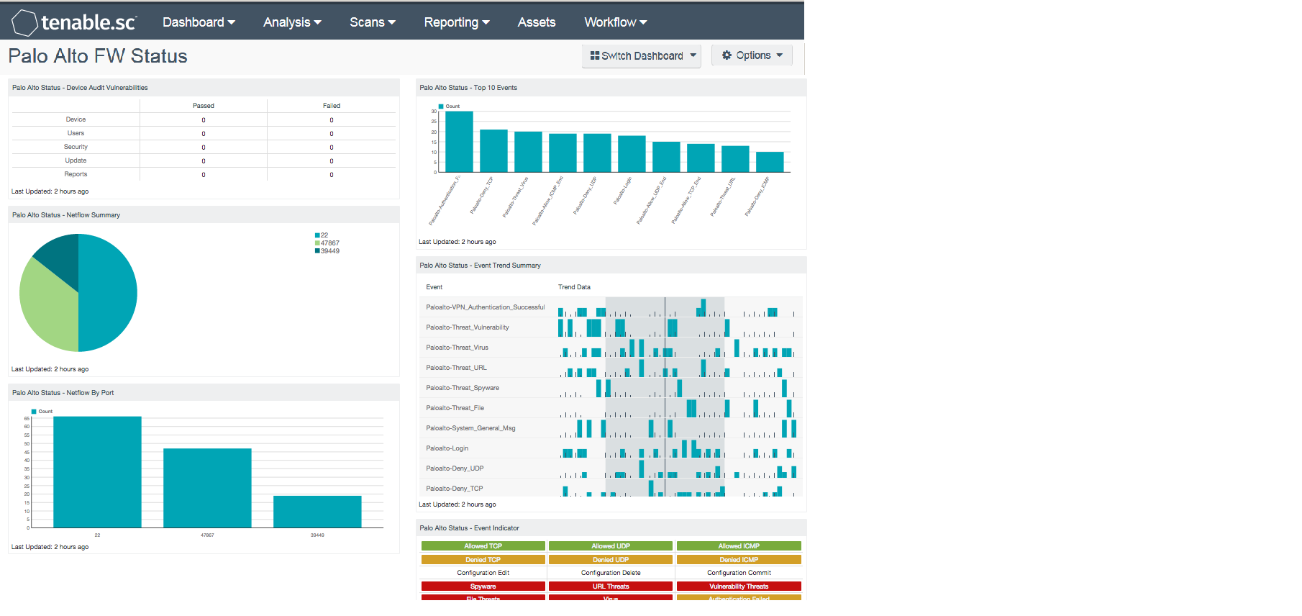
Task: Open the Scans menu
Action: point(373,22)
